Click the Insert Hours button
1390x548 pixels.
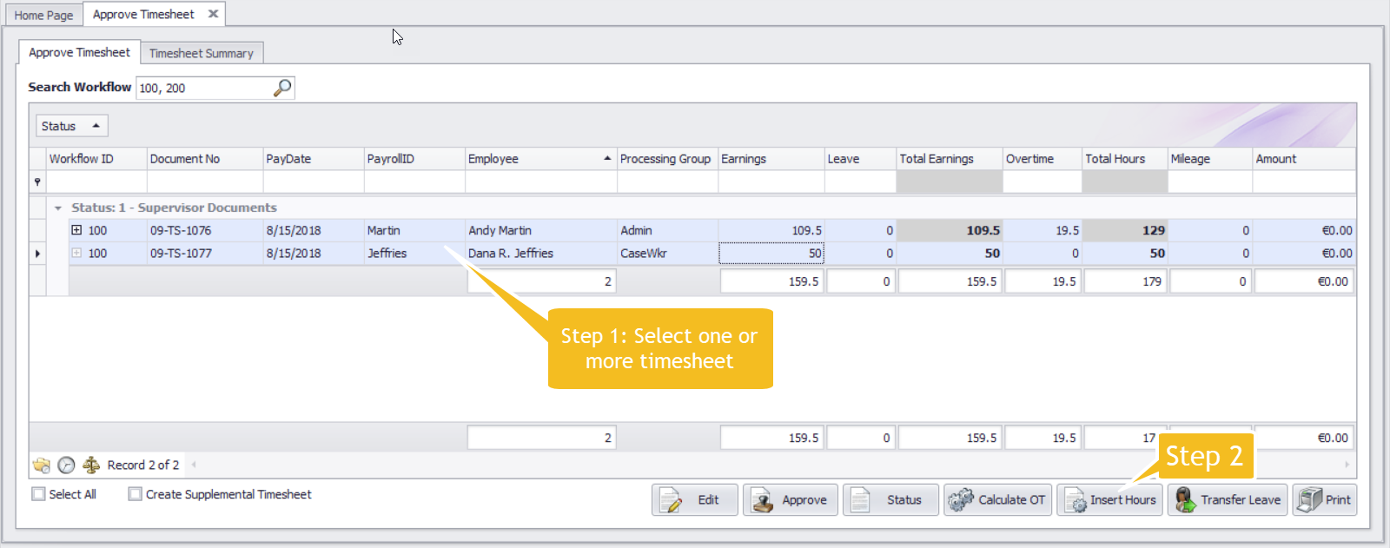(1109, 500)
